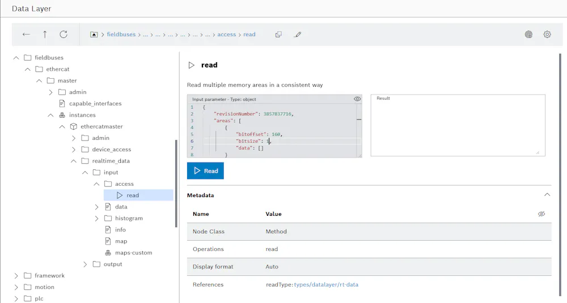Image resolution: width=567 pixels, height=303 pixels.
Task: Click the first ellipsis in breadcrumb
Action: tap(145, 35)
